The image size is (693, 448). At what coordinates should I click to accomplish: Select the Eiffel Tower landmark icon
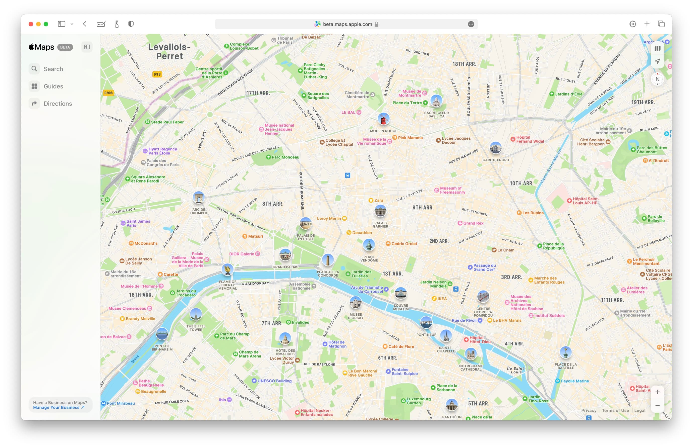(x=196, y=314)
